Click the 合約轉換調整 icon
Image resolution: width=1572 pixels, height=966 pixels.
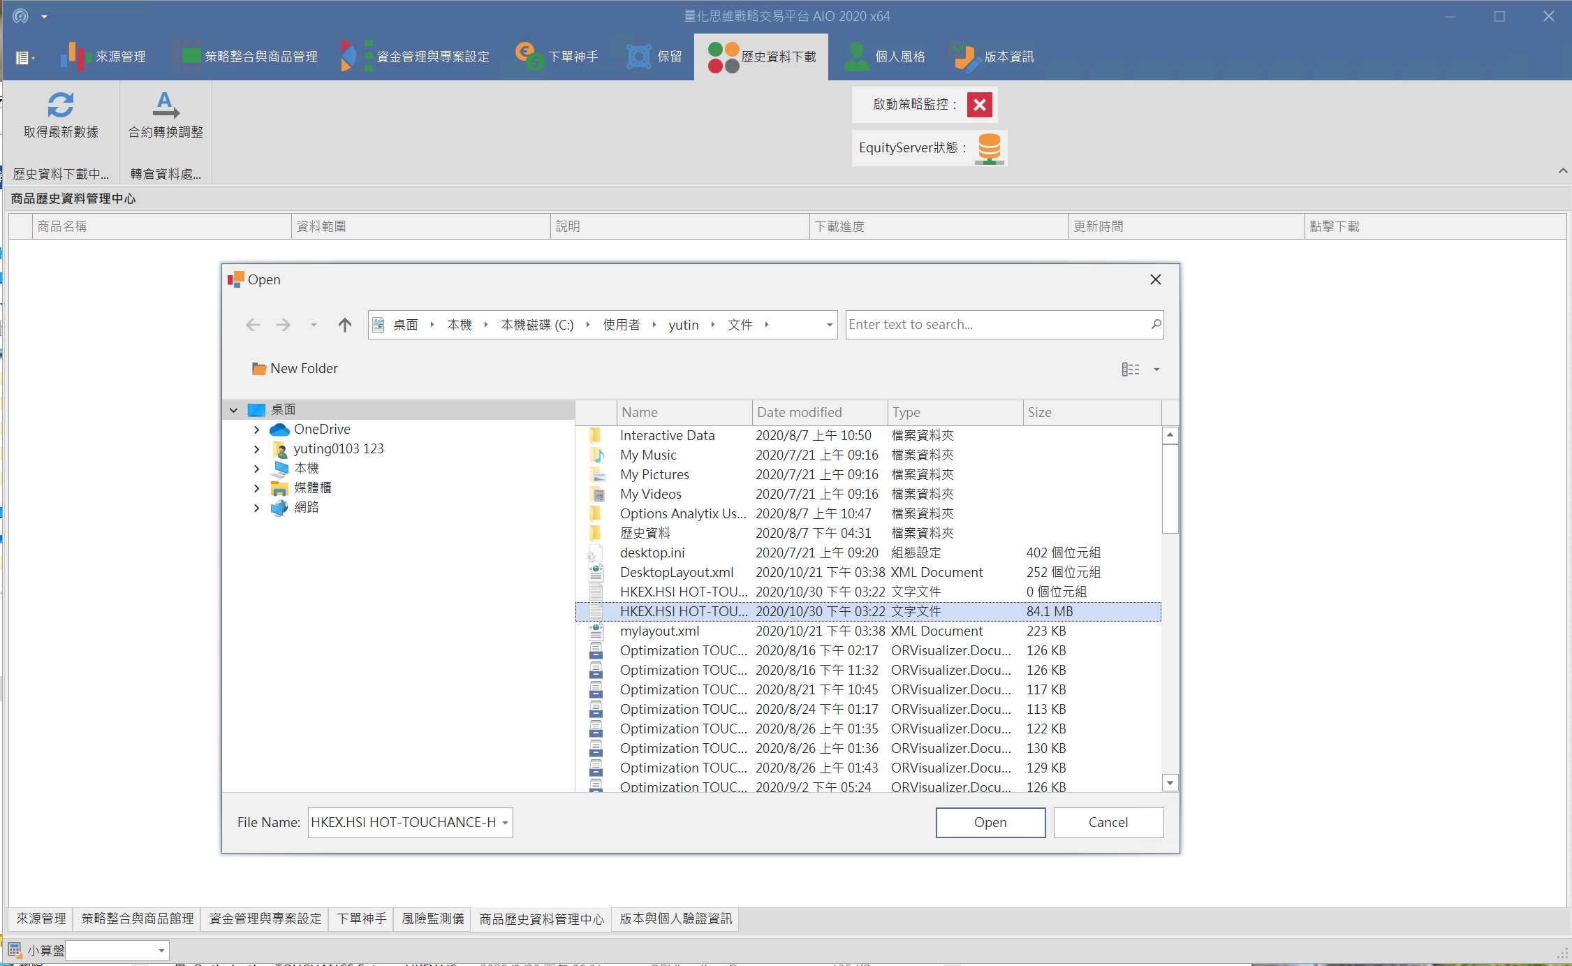(166, 105)
